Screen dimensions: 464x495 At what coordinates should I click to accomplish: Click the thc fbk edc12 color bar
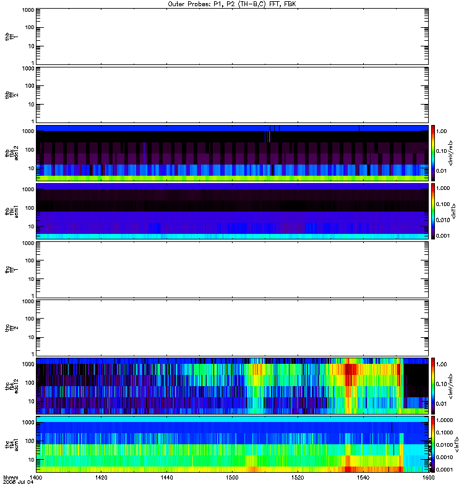click(433, 385)
